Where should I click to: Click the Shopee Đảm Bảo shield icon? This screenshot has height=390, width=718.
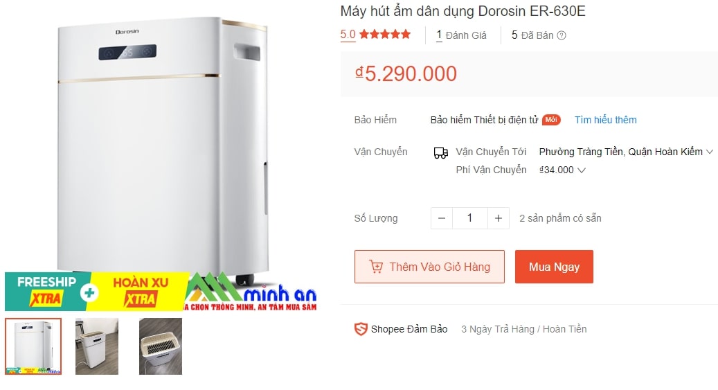[x=361, y=329]
